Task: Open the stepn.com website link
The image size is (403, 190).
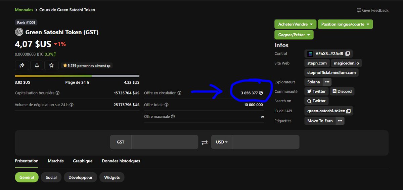Action: pos(317,63)
